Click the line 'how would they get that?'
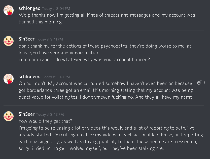 point(46,121)
